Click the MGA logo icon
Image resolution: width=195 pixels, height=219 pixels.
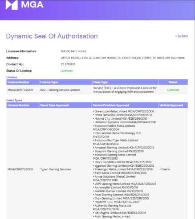pyautogui.click(x=12, y=5)
